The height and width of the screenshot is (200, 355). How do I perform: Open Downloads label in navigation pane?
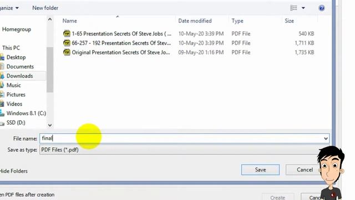coord(20,76)
